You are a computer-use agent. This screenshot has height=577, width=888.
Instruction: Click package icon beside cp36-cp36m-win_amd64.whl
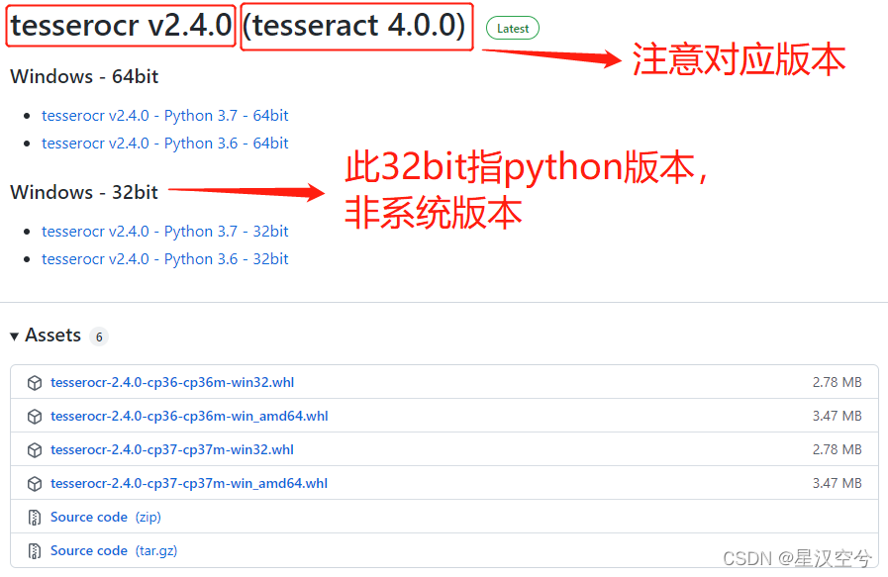(x=35, y=417)
